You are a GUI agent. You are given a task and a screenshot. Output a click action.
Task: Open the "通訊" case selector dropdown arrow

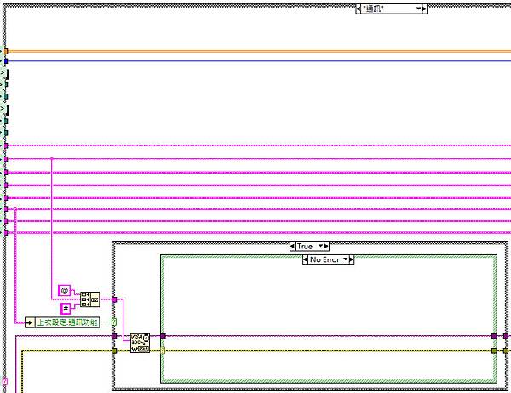point(418,9)
